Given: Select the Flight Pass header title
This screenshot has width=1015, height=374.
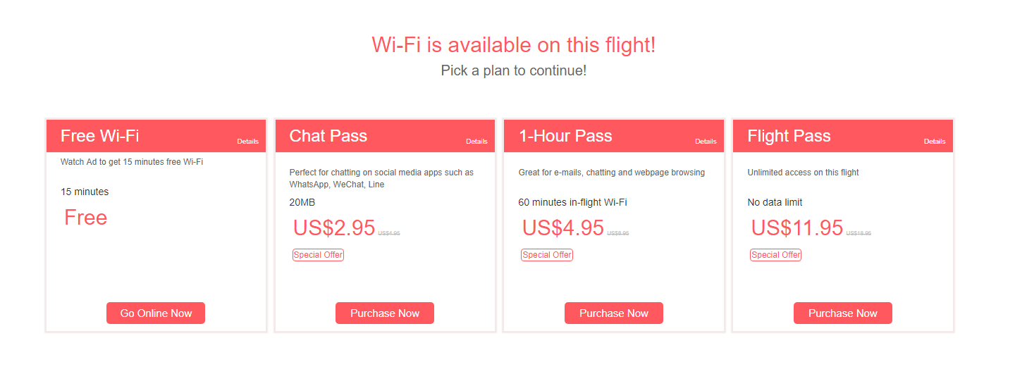Looking at the screenshot, I should (x=789, y=136).
